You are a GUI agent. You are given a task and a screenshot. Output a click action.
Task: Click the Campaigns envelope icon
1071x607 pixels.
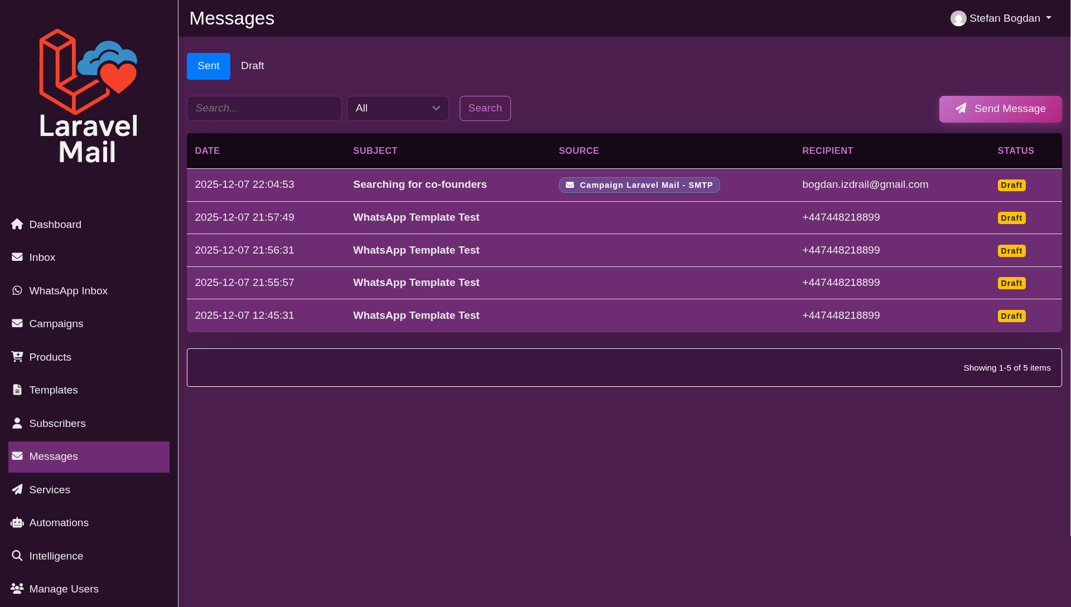tap(17, 323)
